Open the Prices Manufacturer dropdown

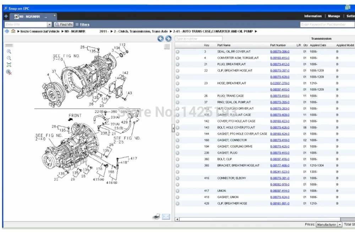[x=329, y=224]
